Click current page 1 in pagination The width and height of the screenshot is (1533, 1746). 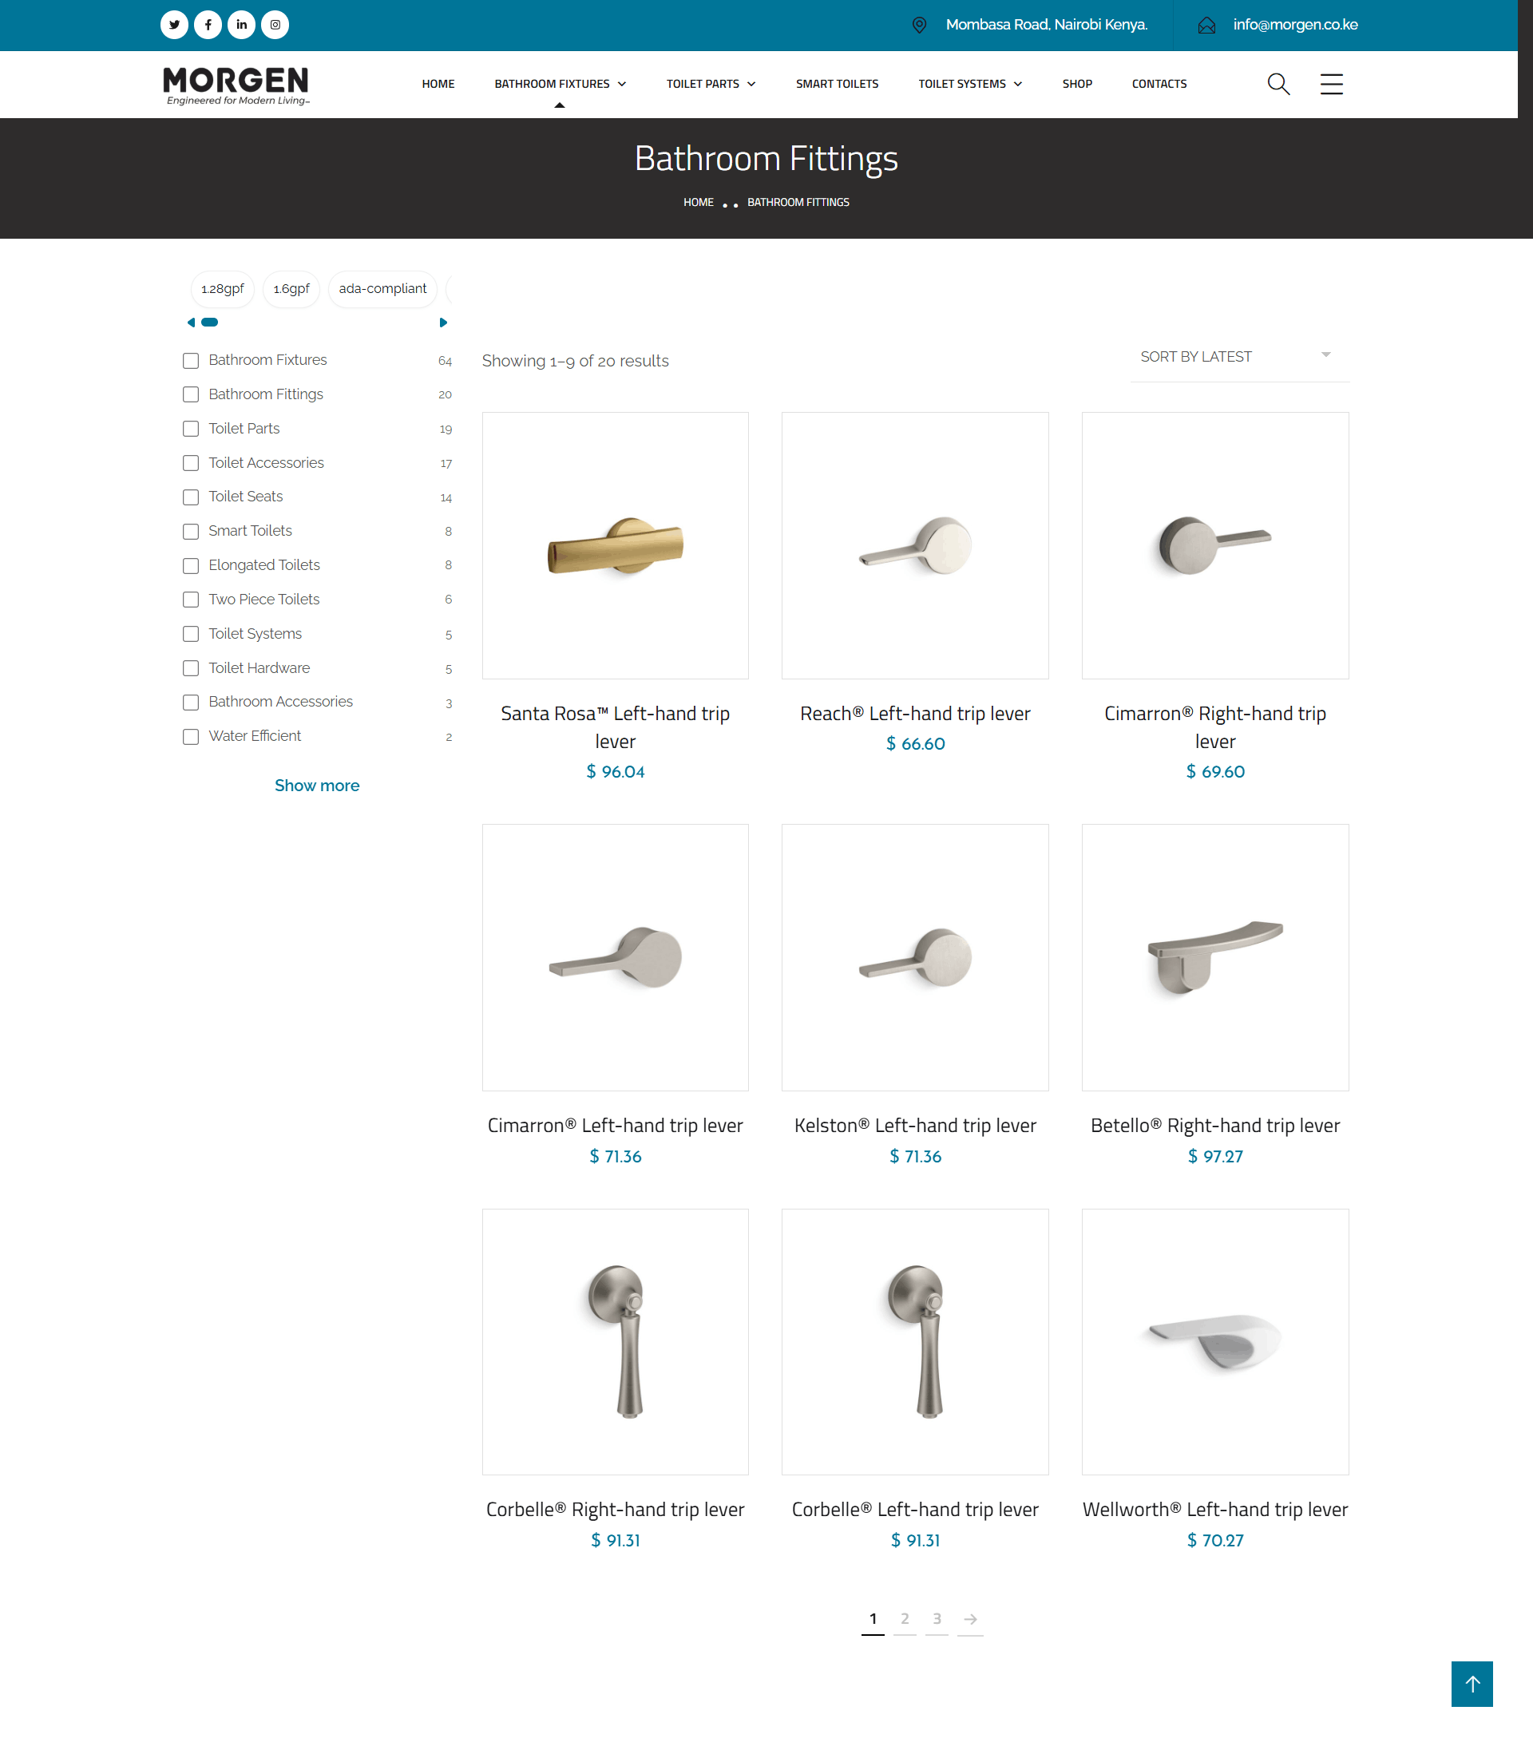[873, 1619]
